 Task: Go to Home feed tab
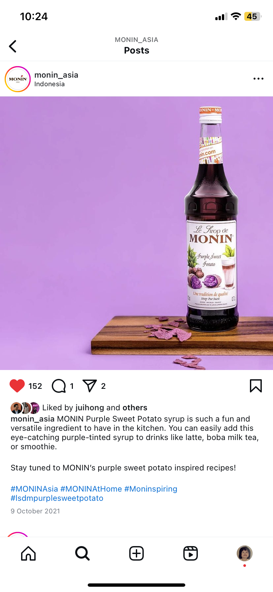[x=28, y=553]
